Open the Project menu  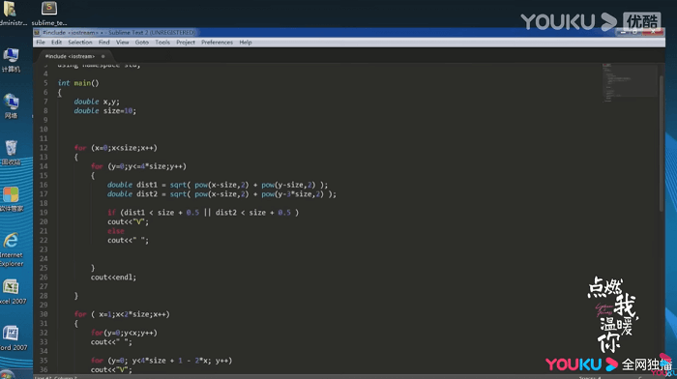pos(186,43)
